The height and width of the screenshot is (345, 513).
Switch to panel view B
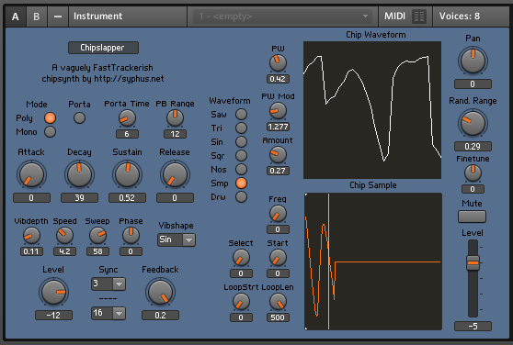[x=37, y=17]
